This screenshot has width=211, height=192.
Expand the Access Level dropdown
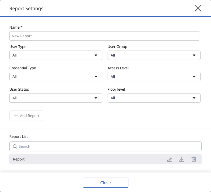tap(154, 77)
